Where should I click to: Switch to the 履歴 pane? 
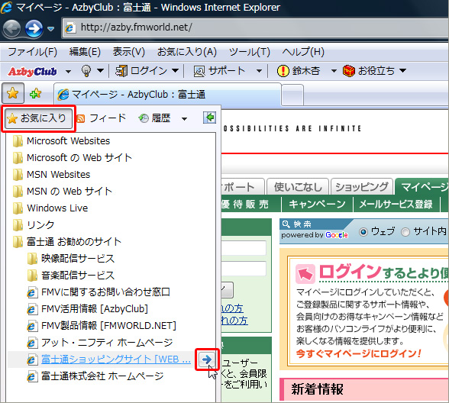click(154, 118)
